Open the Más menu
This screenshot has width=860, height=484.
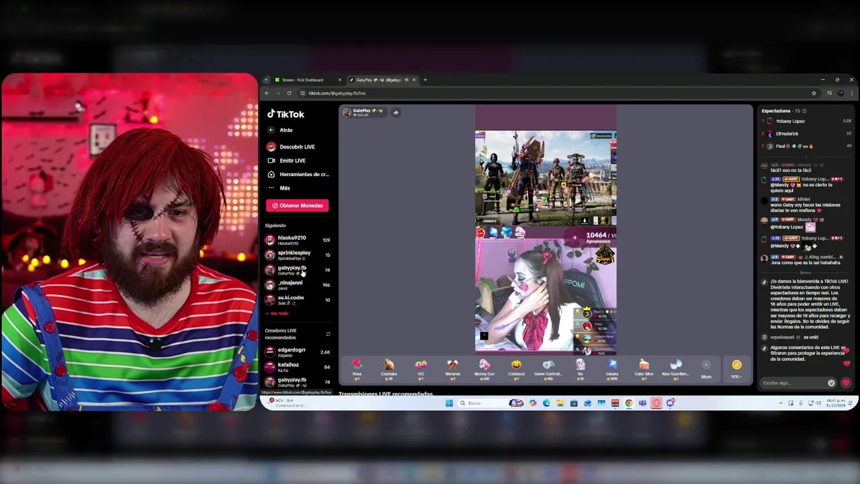tap(279, 188)
